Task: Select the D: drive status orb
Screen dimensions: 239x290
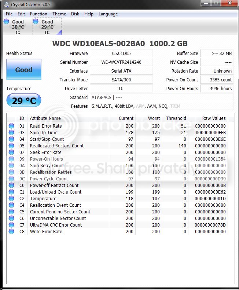Action: coord(36,22)
